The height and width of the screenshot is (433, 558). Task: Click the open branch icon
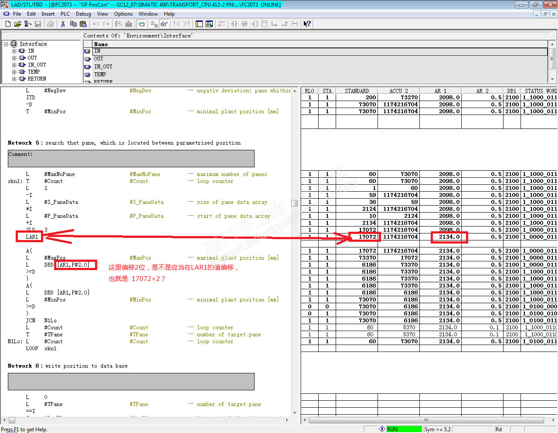(274, 24)
